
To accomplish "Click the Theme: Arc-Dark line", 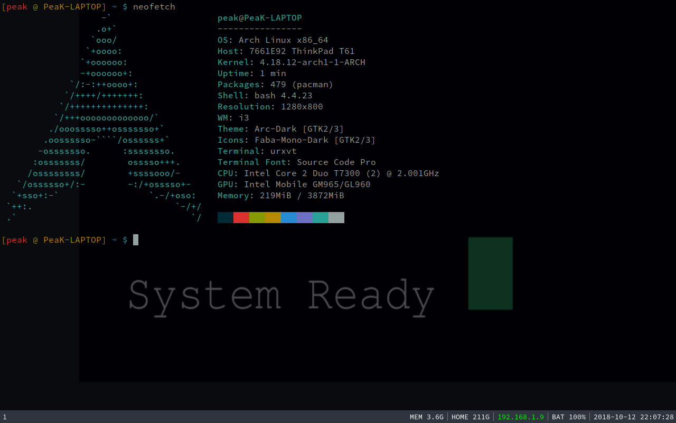I will (281, 129).
